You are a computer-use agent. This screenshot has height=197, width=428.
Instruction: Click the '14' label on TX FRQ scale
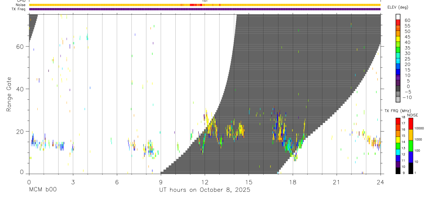click(403, 142)
